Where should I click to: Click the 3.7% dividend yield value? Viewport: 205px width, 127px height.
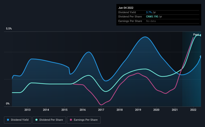[x=149, y=12]
